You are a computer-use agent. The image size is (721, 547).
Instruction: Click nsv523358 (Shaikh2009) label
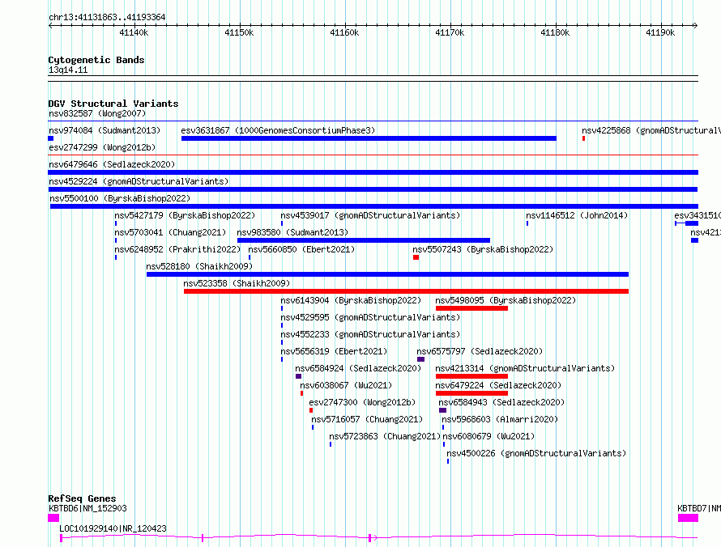coord(237,283)
